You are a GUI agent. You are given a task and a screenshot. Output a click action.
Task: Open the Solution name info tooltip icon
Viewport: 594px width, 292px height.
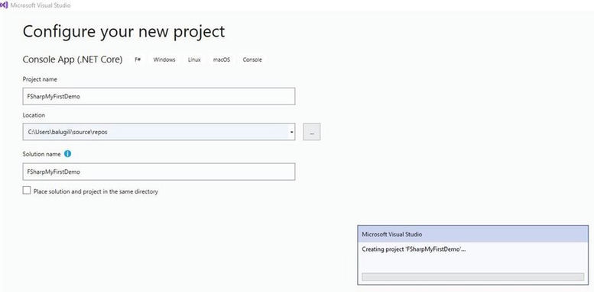(68, 154)
